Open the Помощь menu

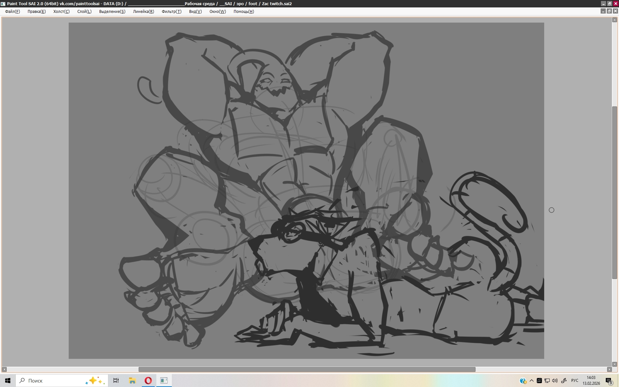(x=243, y=11)
